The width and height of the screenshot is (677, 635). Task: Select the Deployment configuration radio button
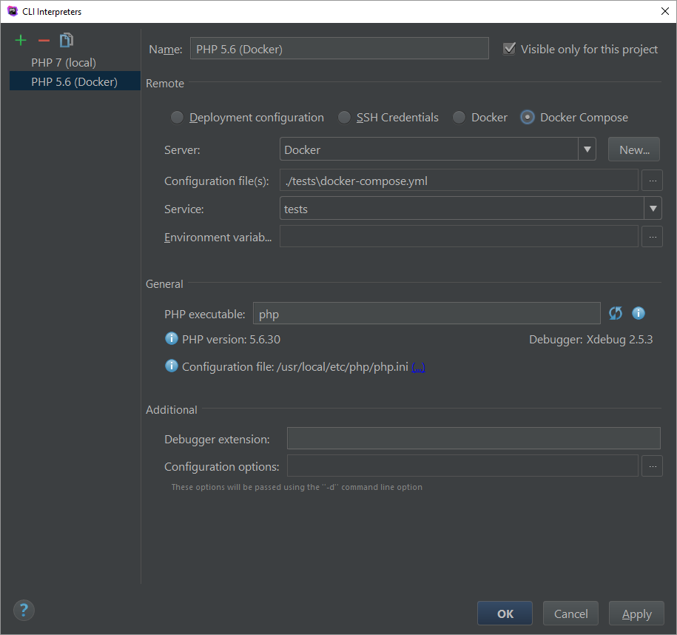pyautogui.click(x=177, y=118)
